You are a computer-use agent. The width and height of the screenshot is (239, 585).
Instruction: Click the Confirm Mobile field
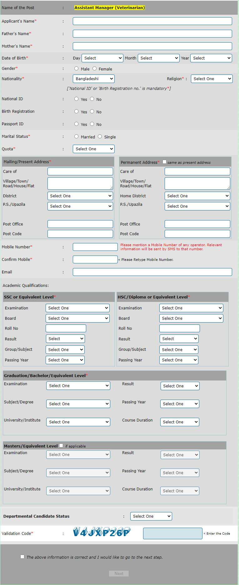pos(95,260)
